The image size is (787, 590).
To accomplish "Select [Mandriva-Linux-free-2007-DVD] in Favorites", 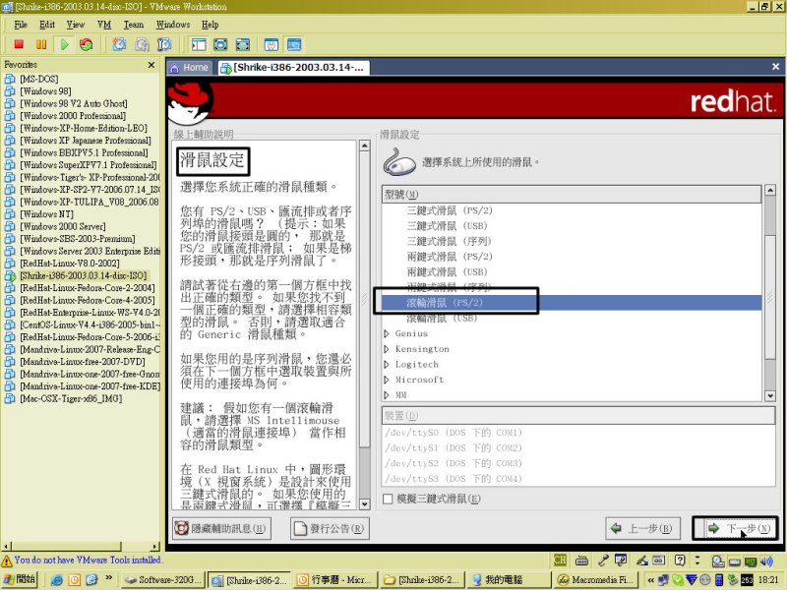I will [x=83, y=362].
